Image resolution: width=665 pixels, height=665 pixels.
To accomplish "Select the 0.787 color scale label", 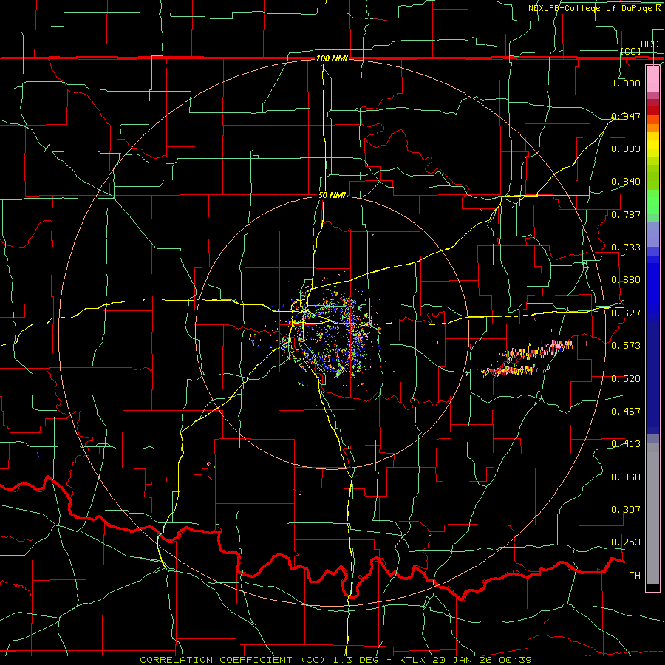I will (626, 214).
